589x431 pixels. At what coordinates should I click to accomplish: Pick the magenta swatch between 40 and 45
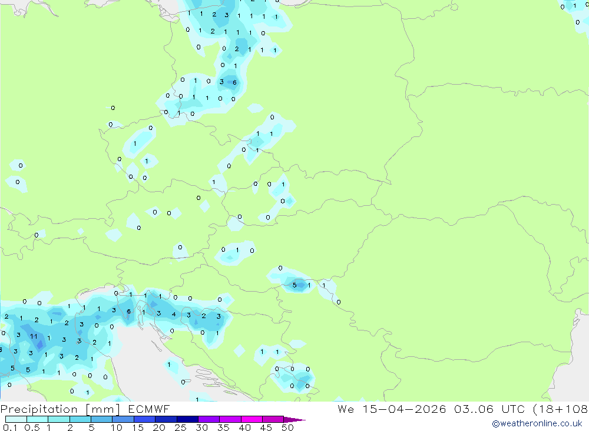(x=252, y=419)
